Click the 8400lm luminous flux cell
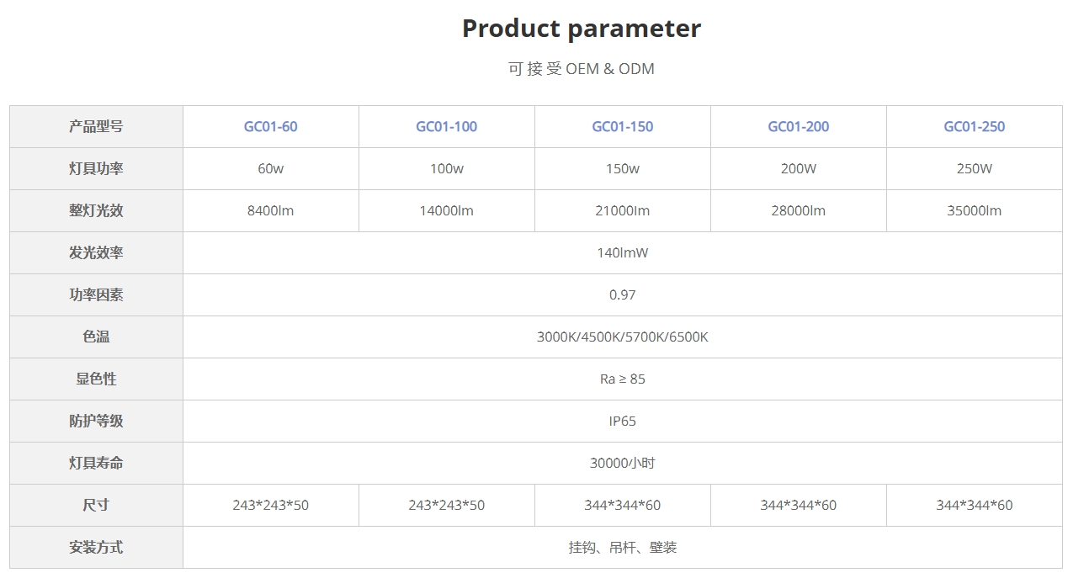This screenshot has width=1068, height=578. [270, 210]
